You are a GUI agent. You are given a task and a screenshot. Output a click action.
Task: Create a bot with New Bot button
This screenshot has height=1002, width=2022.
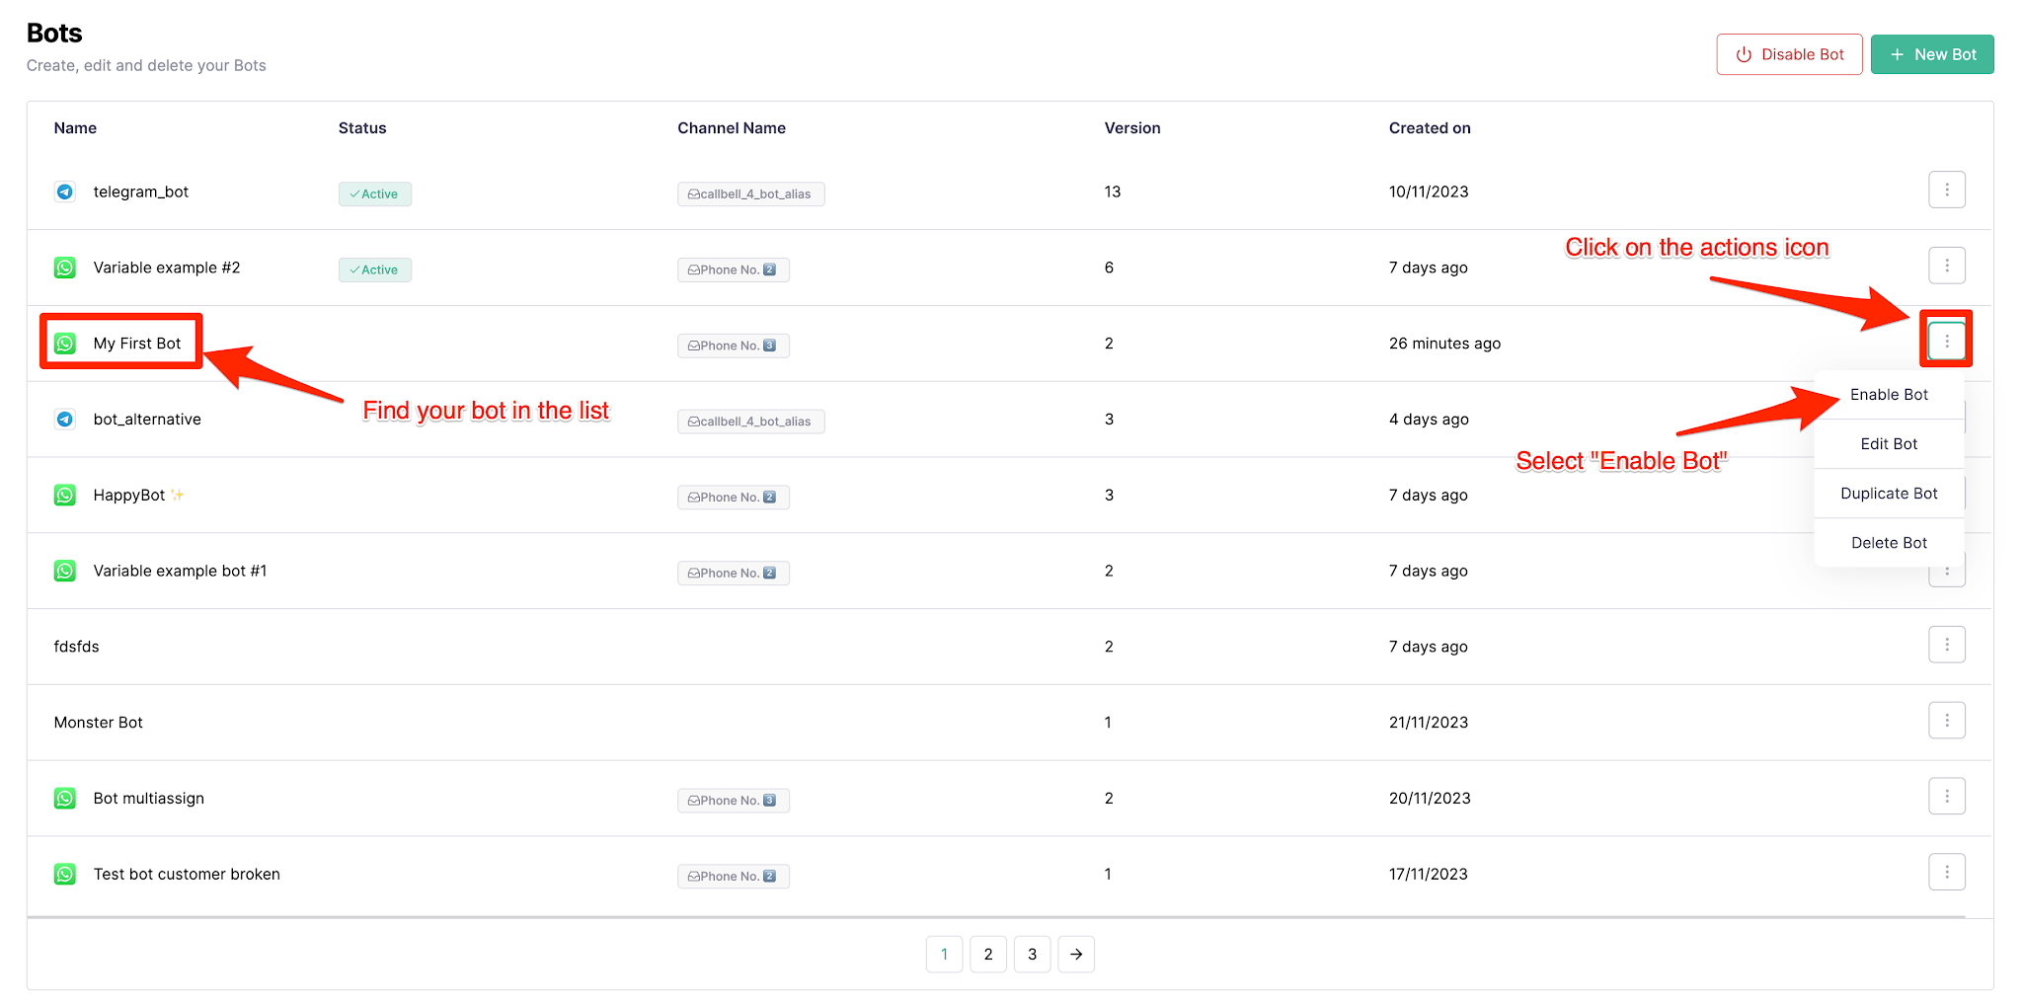click(1932, 54)
